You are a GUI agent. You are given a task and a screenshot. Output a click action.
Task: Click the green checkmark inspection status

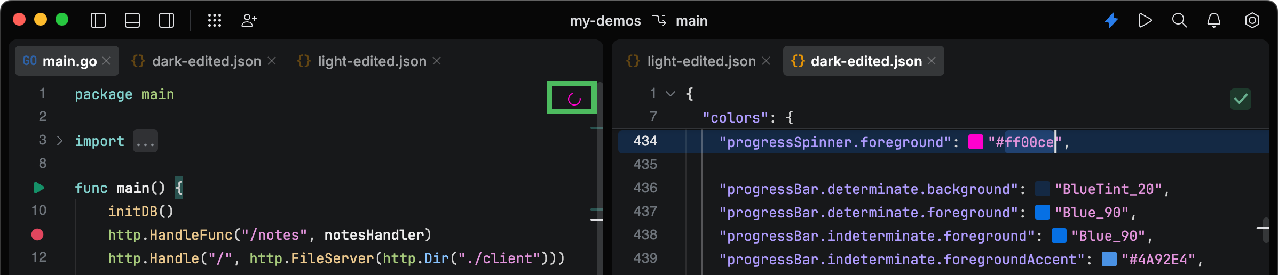coord(1241,99)
